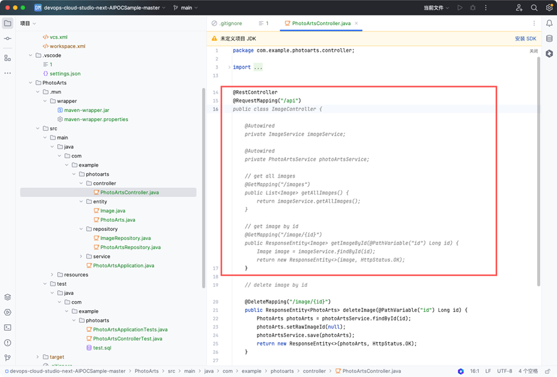
Task: Switch to the tab labeled 1
Action: 263,23
